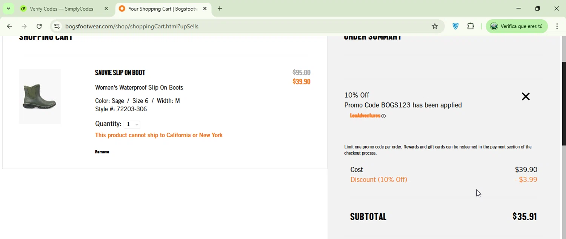Image resolution: width=566 pixels, height=239 pixels.
Task: Click the crossed-out $95.00 price
Action: coord(301,72)
